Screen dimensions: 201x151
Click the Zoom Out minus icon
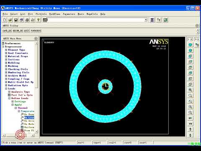[x=190, y=112]
